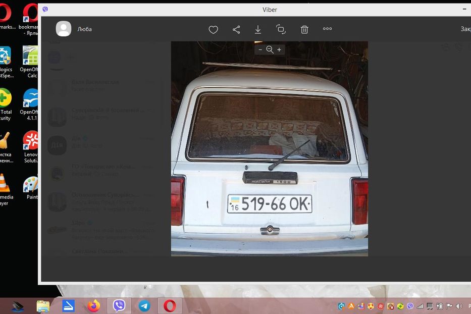This screenshot has width=471, height=314.
Task: Open sender Люба's avatar
Action: pos(64,29)
